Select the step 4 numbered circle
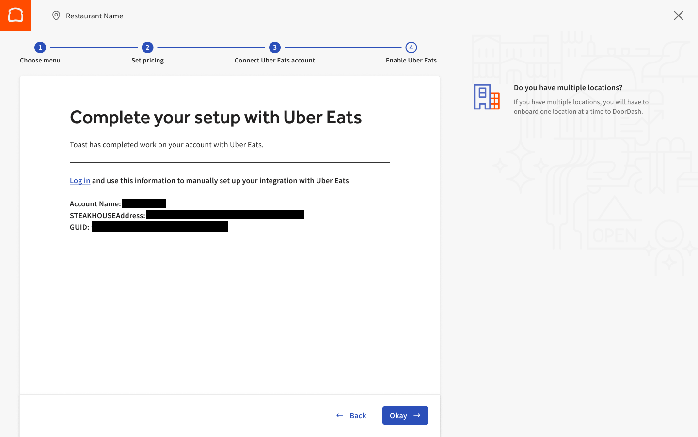 pos(411,47)
